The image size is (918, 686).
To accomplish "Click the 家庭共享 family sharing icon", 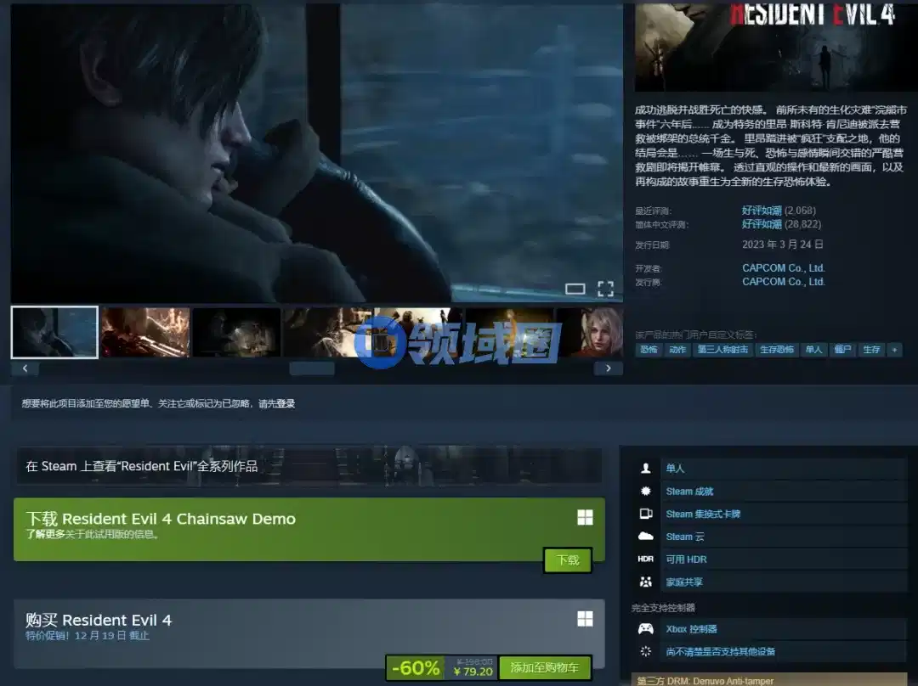I will point(646,582).
